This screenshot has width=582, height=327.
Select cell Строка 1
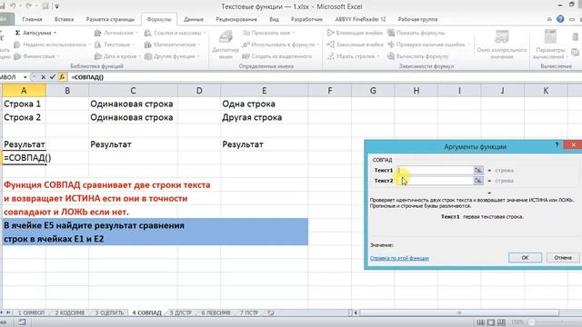[24, 104]
